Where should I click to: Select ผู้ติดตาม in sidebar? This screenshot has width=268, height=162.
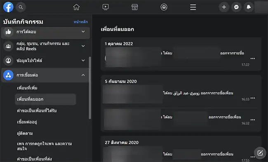coord(25,133)
